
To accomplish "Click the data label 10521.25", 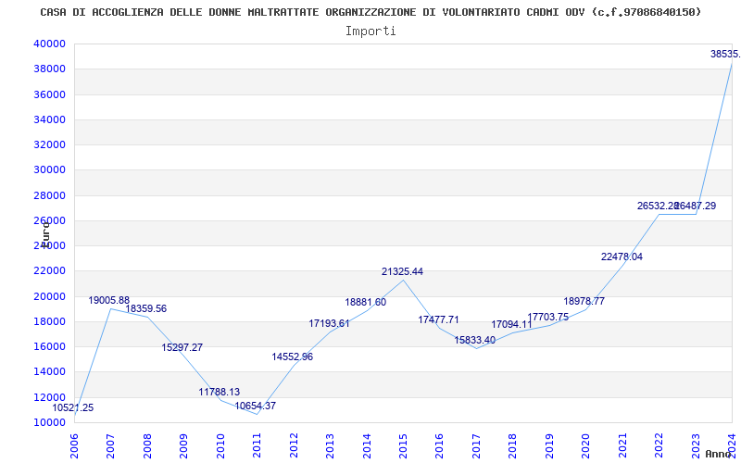I will [73, 407].
